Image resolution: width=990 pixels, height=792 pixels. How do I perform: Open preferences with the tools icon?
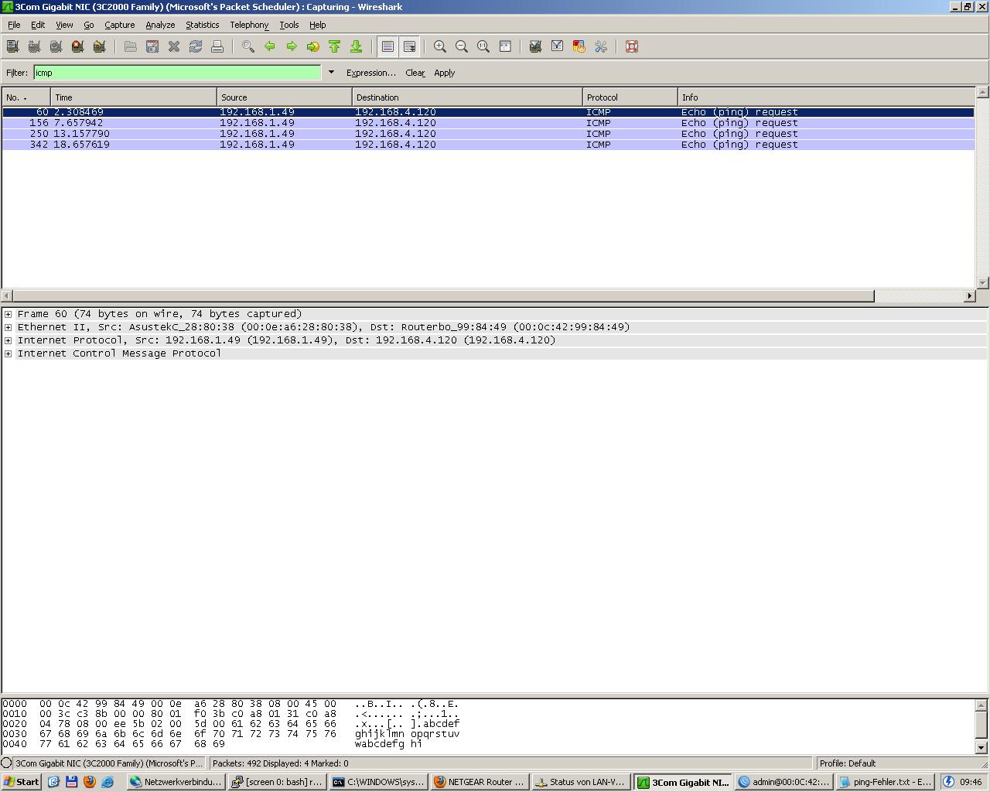click(x=600, y=46)
